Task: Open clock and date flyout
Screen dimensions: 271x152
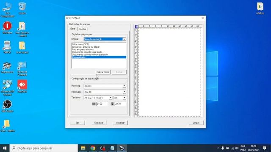Action: click(253, 148)
